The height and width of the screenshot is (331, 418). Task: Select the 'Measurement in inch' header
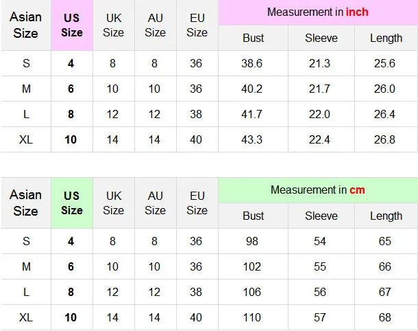[x=318, y=12]
